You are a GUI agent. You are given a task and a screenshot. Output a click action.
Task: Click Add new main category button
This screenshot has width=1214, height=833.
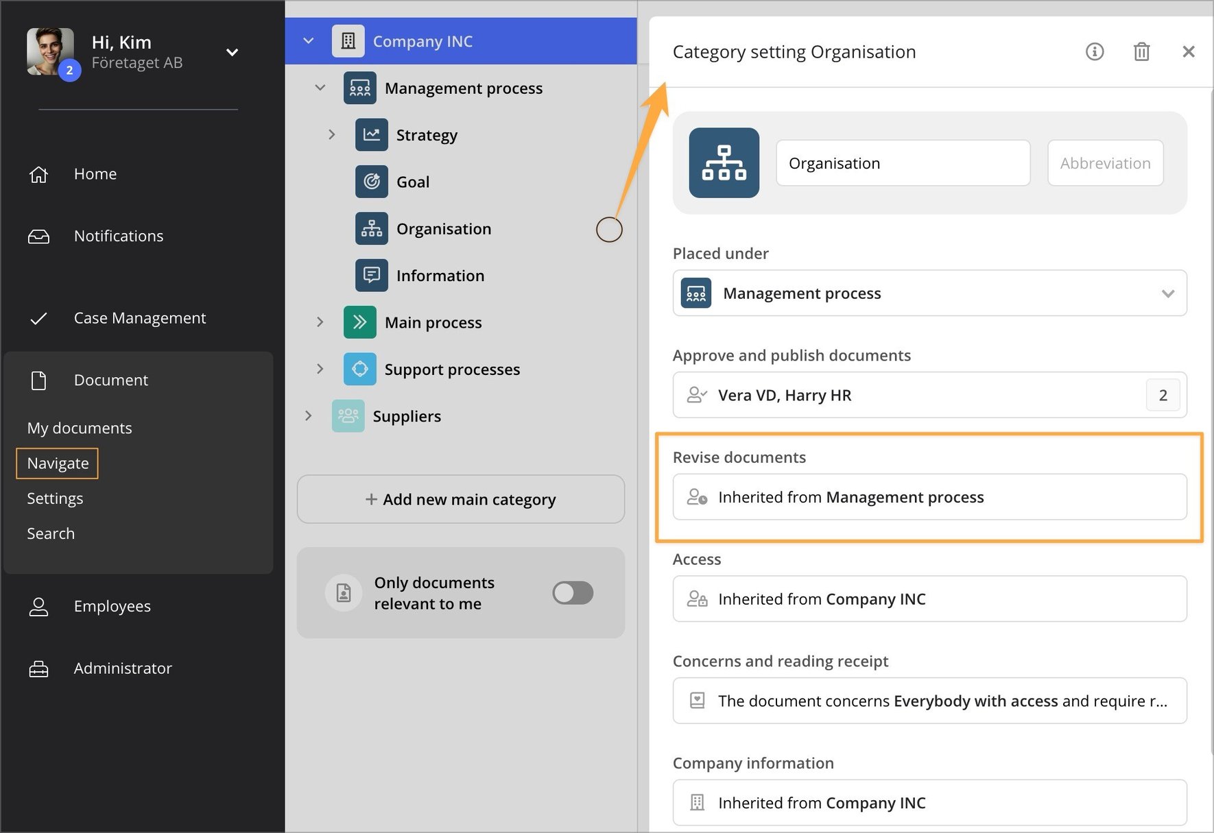point(460,499)
